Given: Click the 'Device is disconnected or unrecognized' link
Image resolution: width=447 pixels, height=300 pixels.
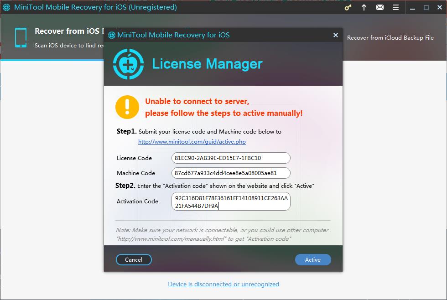Looking at the screenshot, I should pos(223,284).
